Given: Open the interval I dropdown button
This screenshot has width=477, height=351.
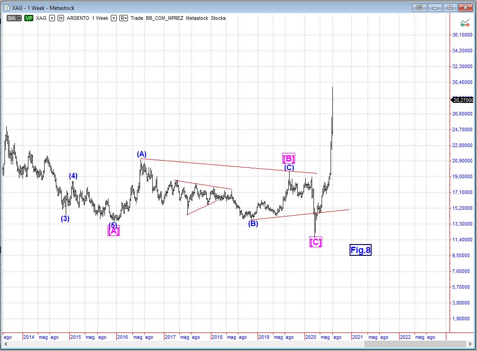Looking at the screenshot, I should 61,18.
